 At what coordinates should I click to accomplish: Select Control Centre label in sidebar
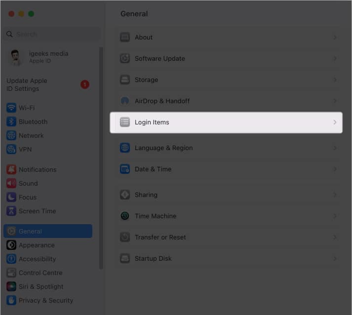[x=40, y=273]
